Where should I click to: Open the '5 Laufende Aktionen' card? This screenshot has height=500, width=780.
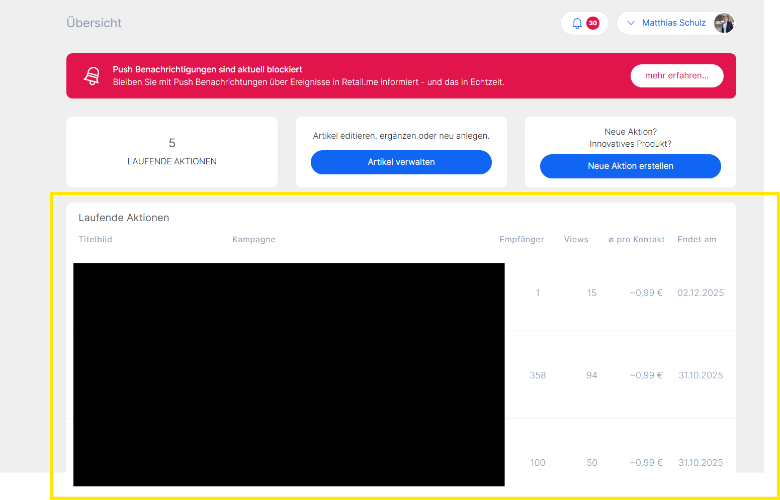pos(172,152)
